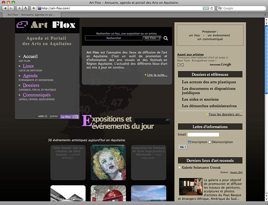This screenshot has width=268, height=205.
Task: Click the '56 événements artistiques' text
Action: click(x=87, y=140)
